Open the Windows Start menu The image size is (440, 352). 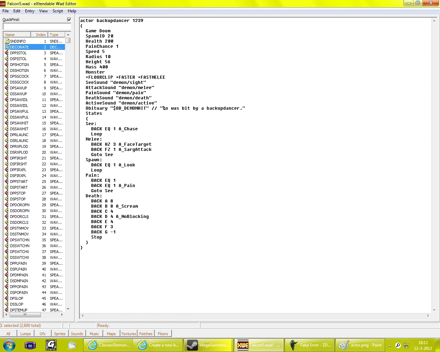(9, 345)
